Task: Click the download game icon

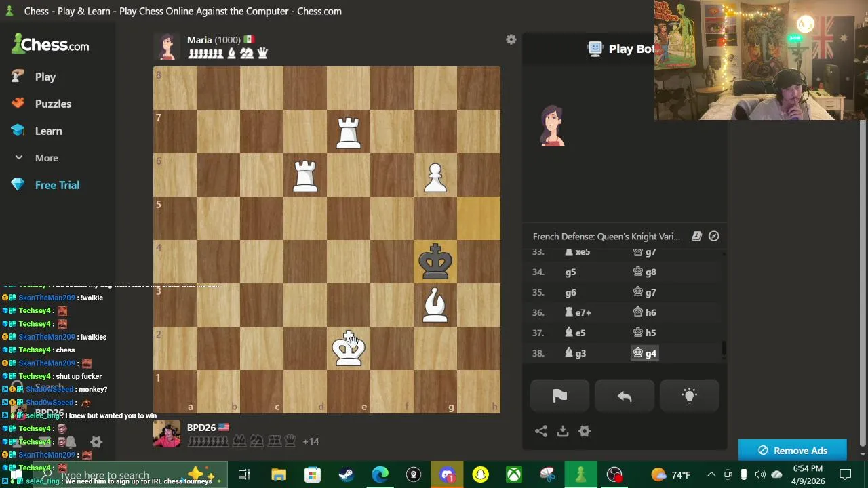Action: [x=563, y=431]
